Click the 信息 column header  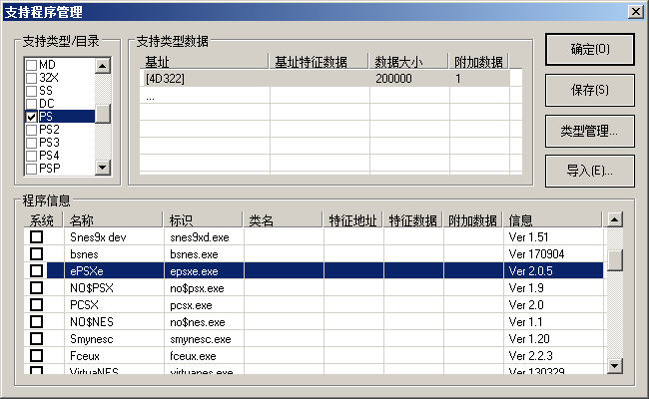point(554,220)
